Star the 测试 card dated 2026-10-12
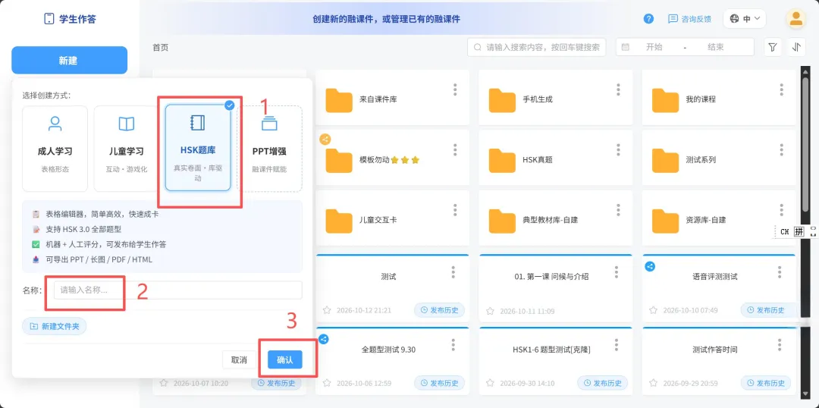Screen dimensions: 819x408 (x=327, y=310)
